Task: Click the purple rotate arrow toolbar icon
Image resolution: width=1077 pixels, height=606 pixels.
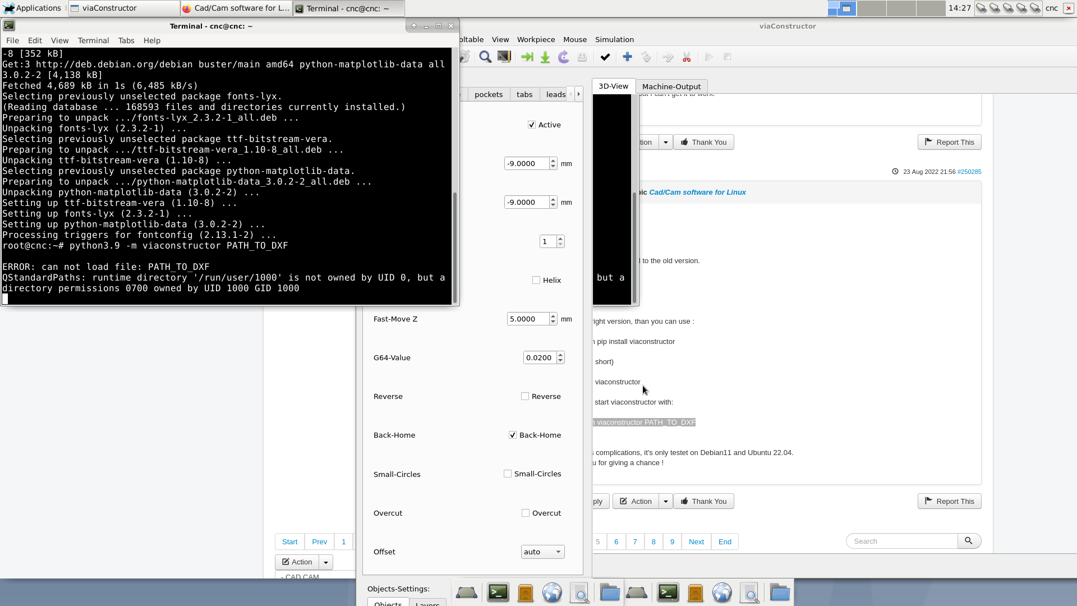Action: 564,57
